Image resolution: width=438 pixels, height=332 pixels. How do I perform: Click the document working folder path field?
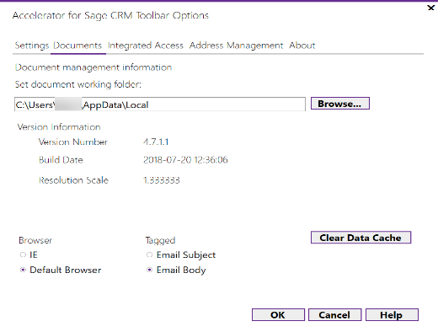pyautogui.click(x=160, y=104)
